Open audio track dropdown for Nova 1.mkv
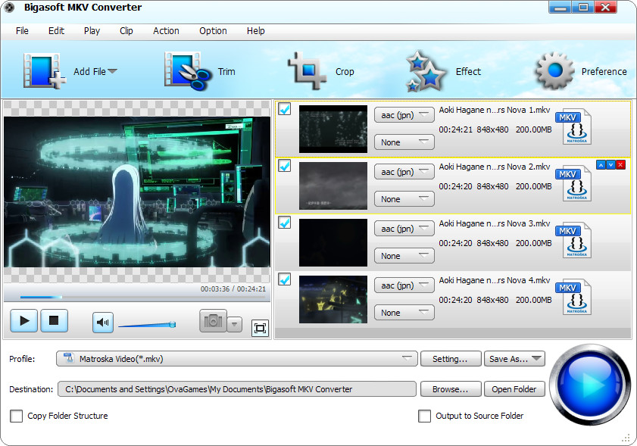Viewport: 637px width, 446px height. pos(404,115)
